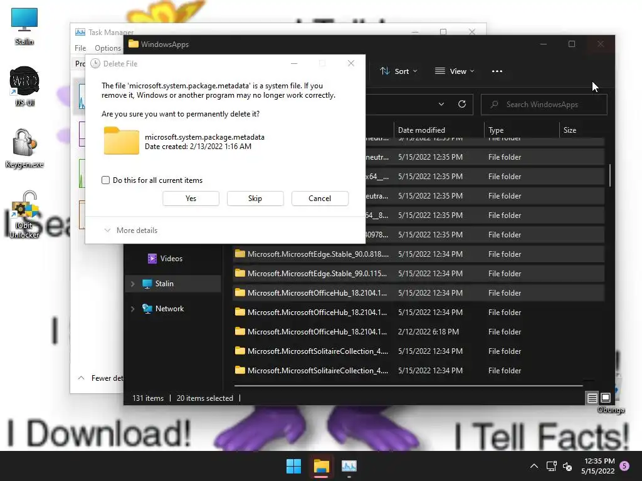Viewport: 642px width, 481px height.
Task: Minimize the WindowsApps Explorer window
Action: [544, 44]
